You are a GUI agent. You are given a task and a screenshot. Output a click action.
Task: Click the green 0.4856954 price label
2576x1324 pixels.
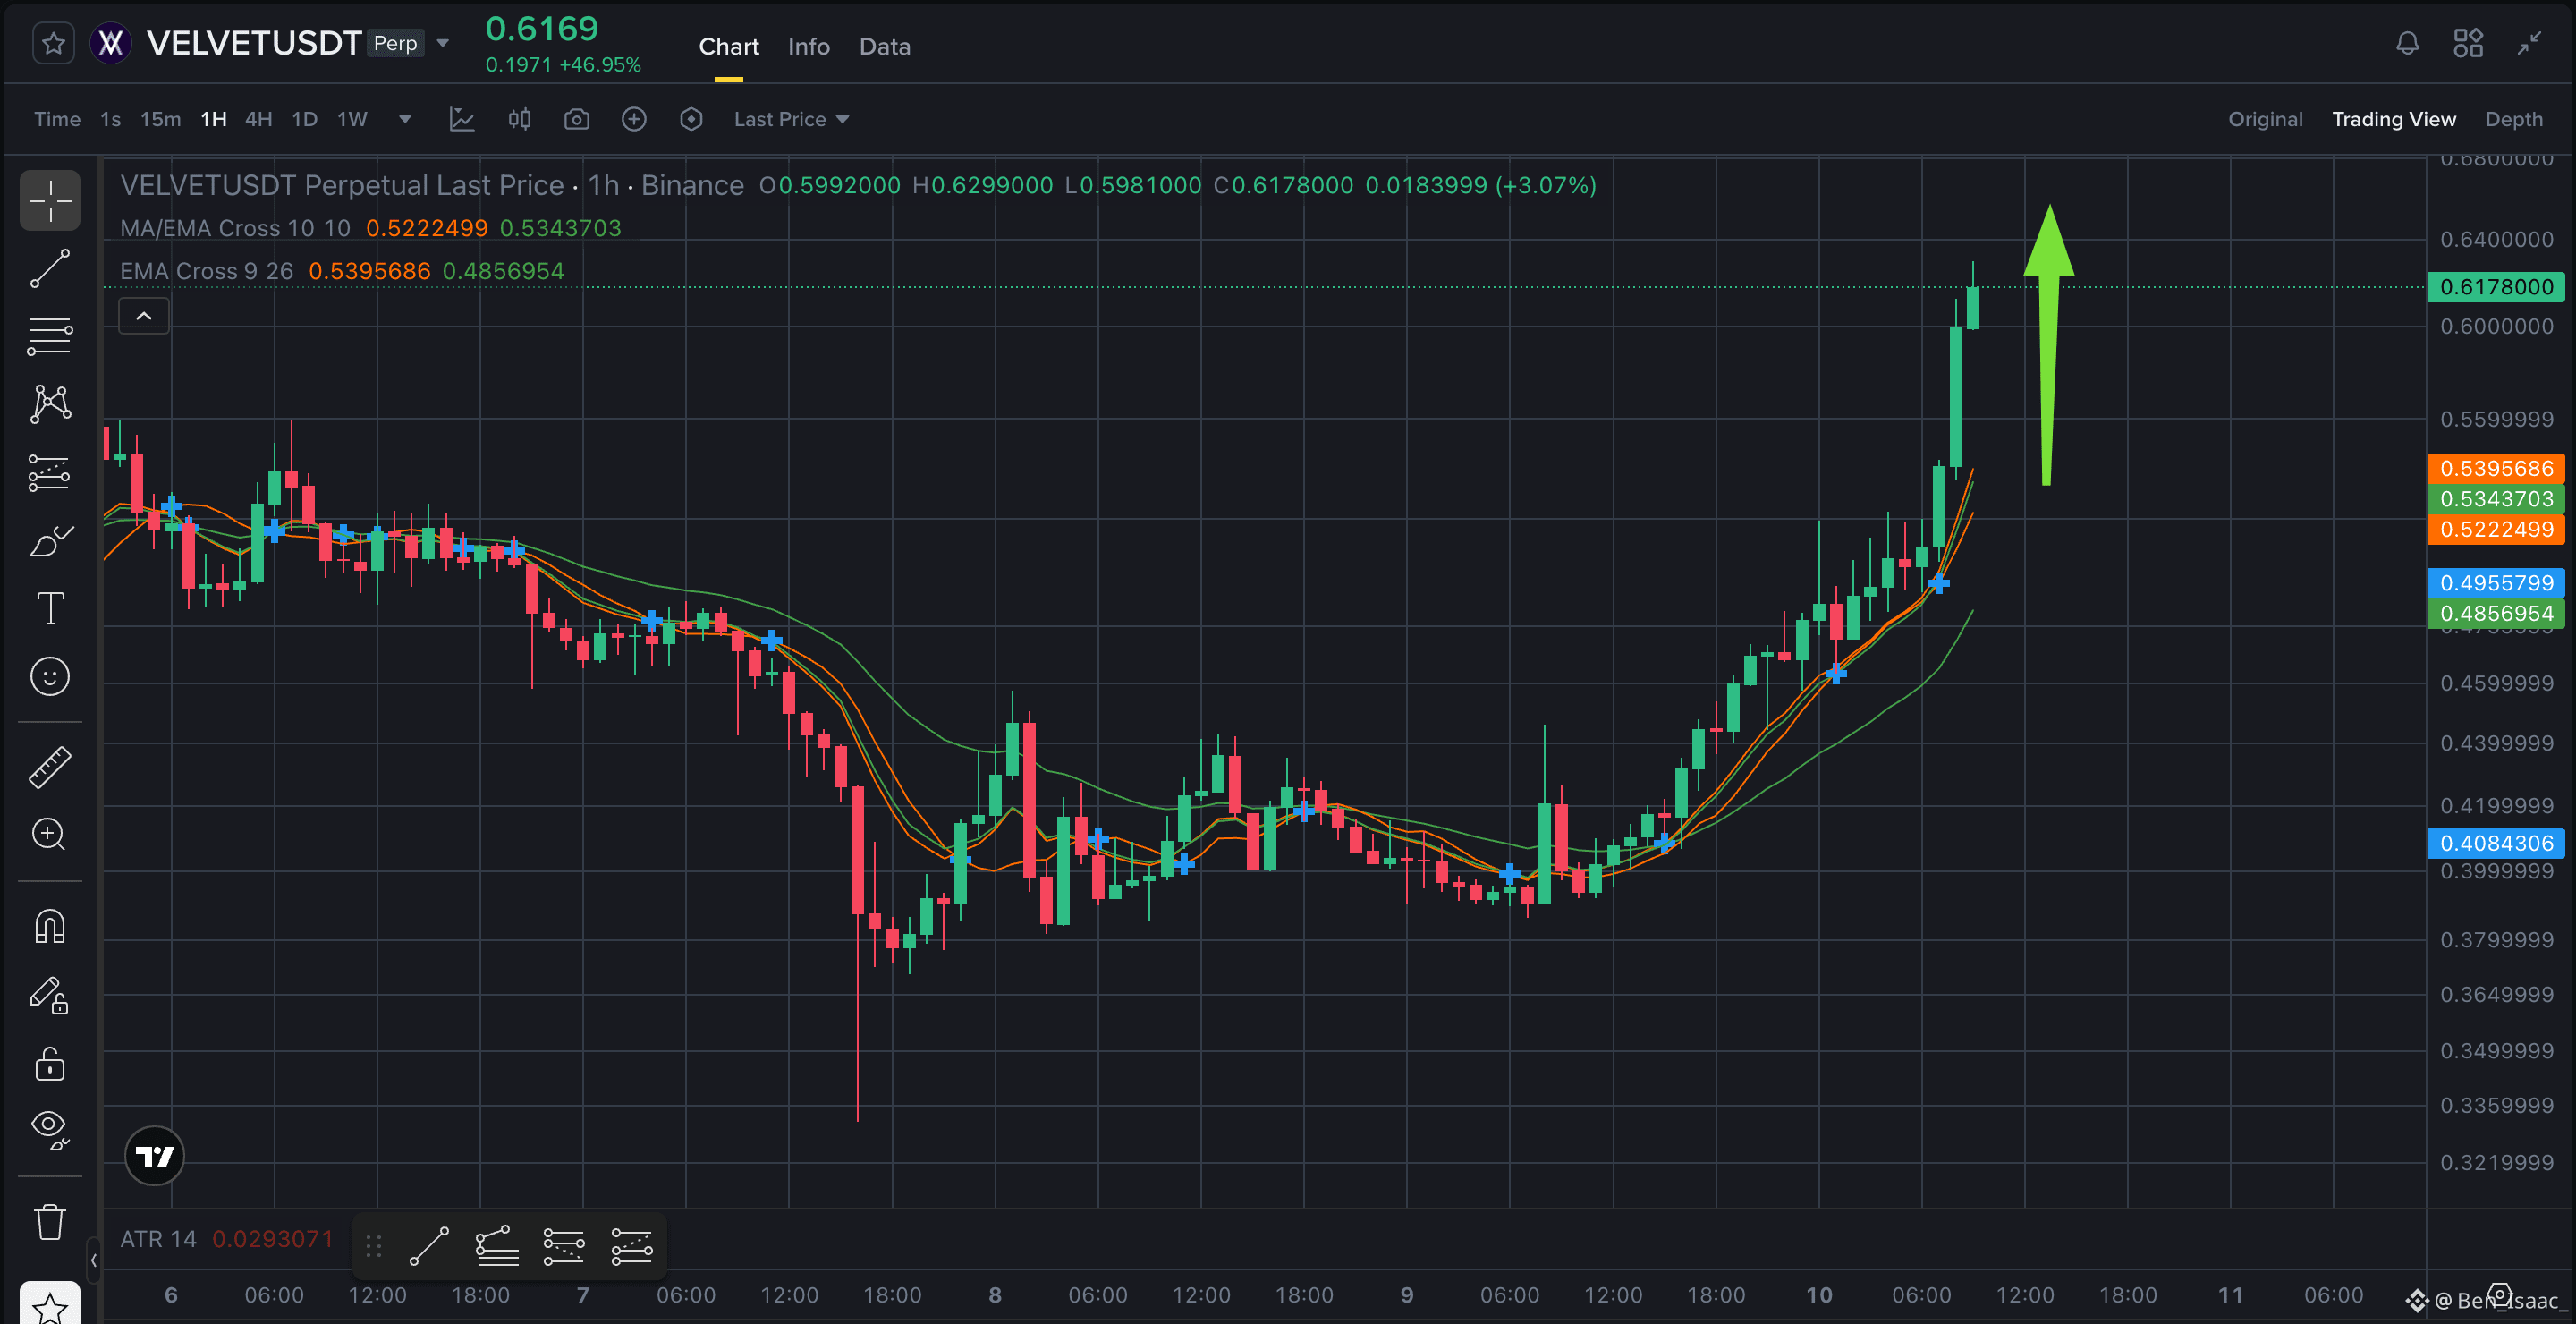[x=2496, y=613]
